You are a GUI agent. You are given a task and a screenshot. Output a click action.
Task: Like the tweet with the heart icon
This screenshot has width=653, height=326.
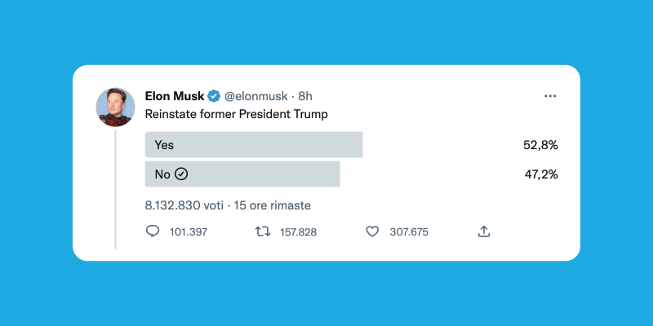point(372,231)
